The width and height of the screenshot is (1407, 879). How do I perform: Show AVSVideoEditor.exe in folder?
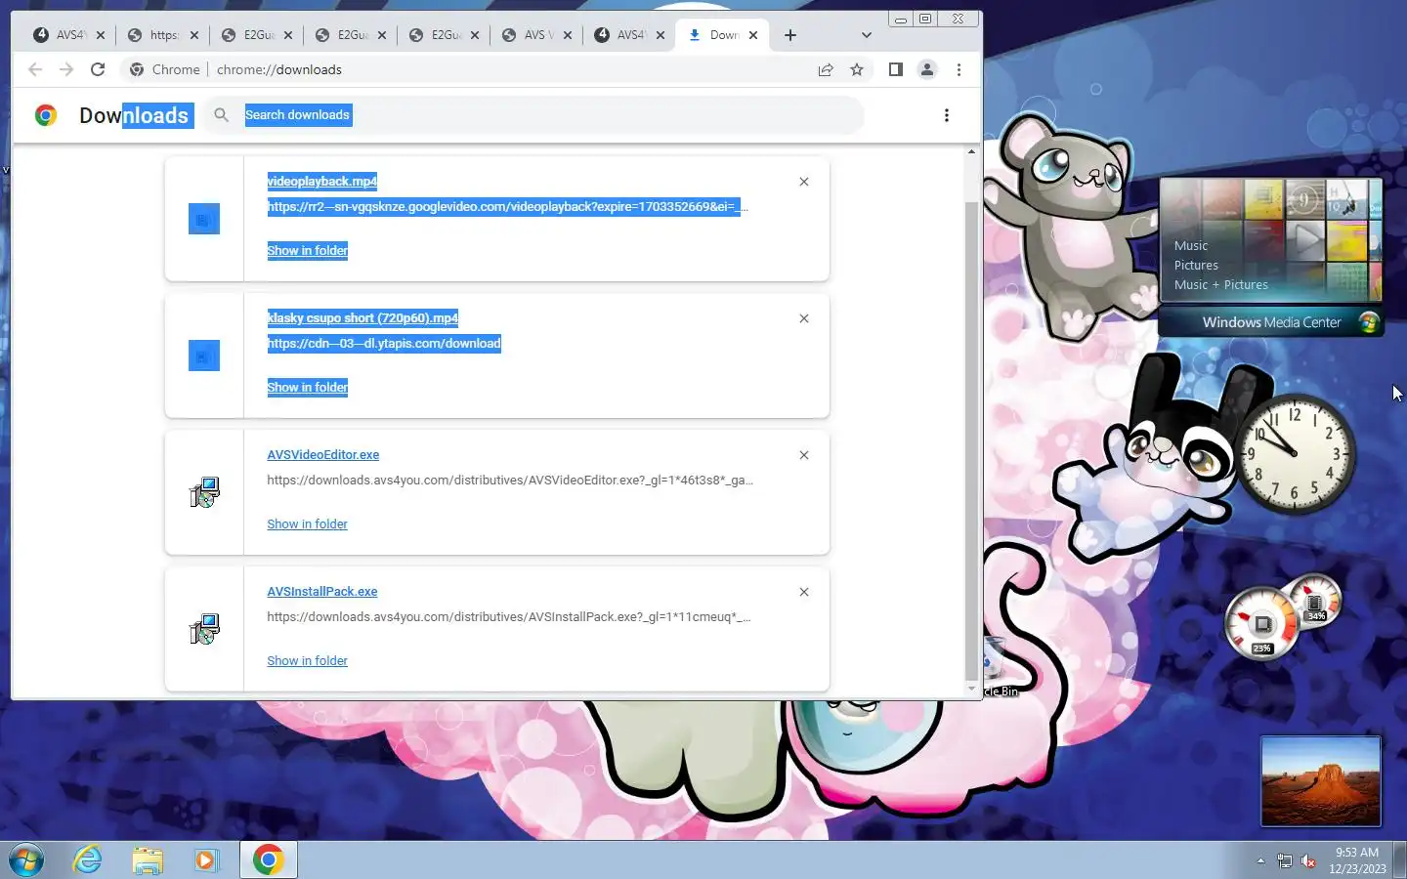(x=307, y=524)
